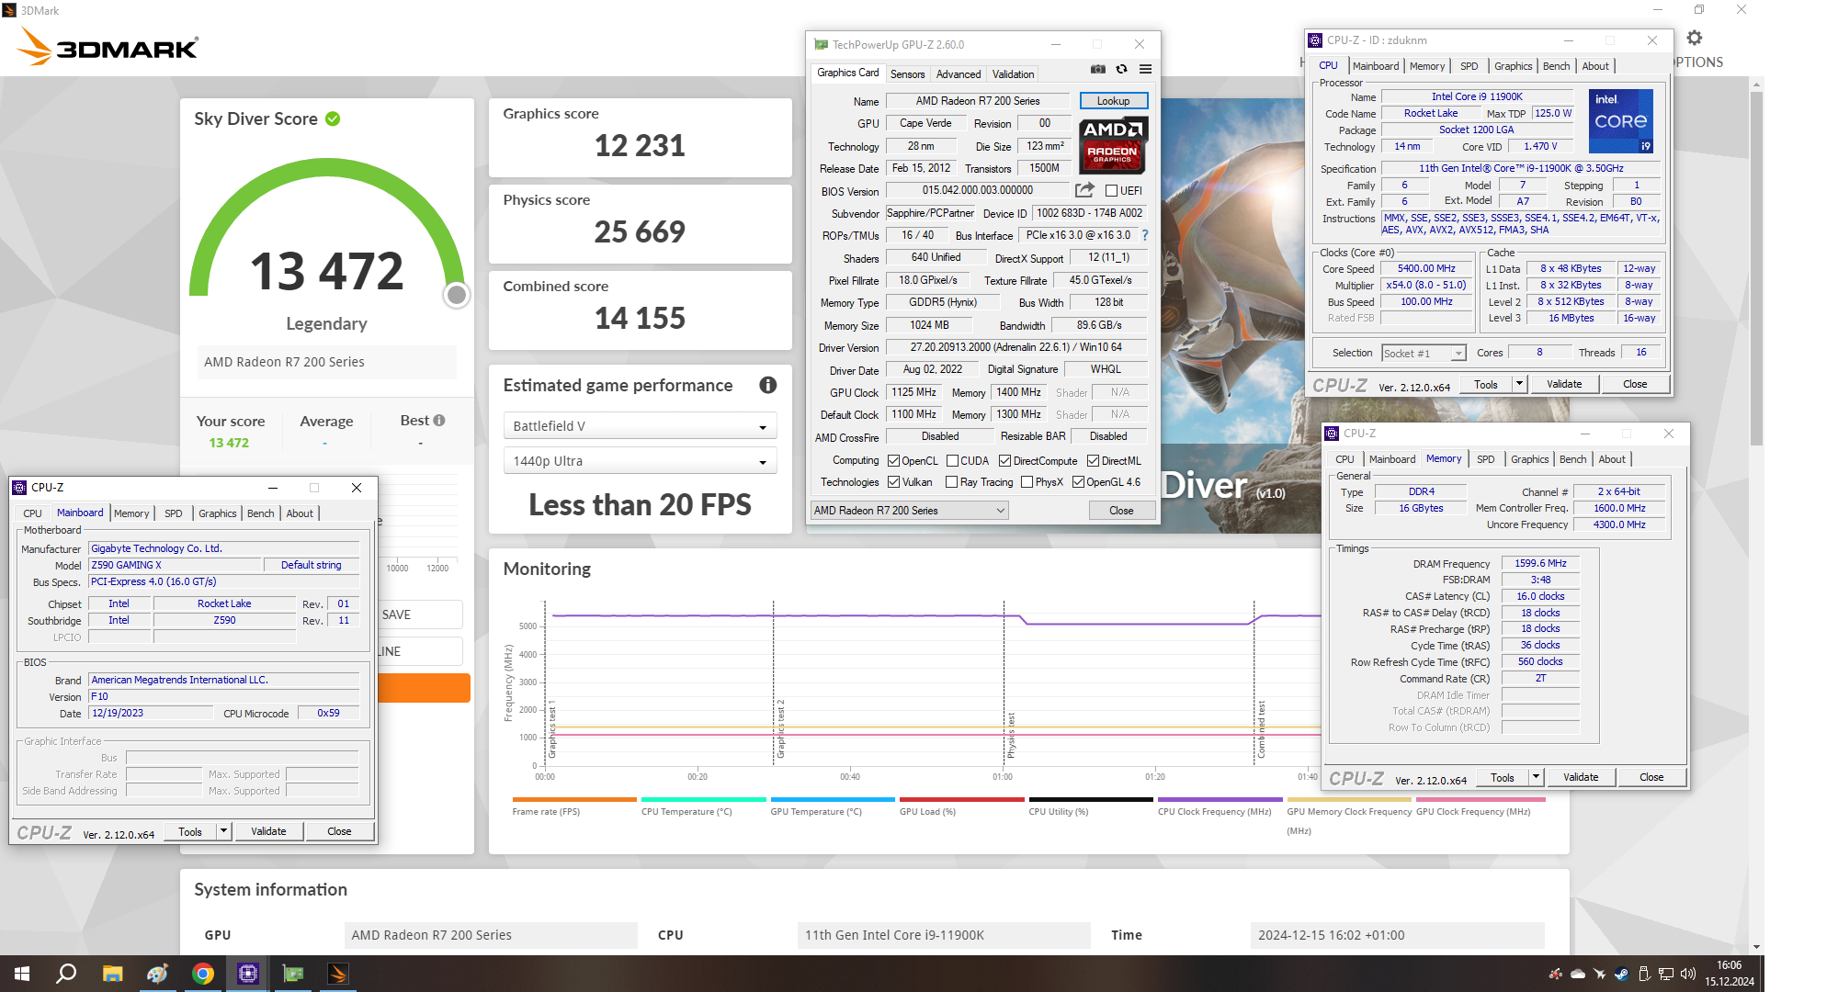Open Paint from the taskbar
The width and height of the screenshot is (1838, 992).
coord(157,974)
